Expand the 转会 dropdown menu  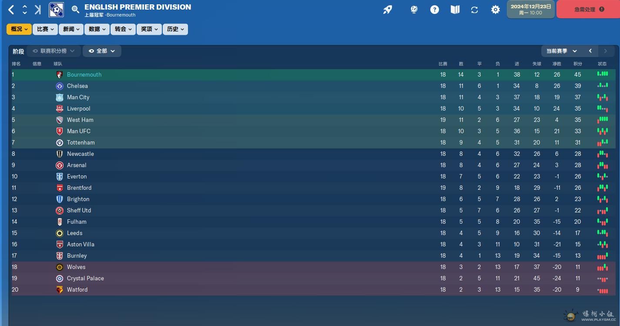(x=123, y=29)
